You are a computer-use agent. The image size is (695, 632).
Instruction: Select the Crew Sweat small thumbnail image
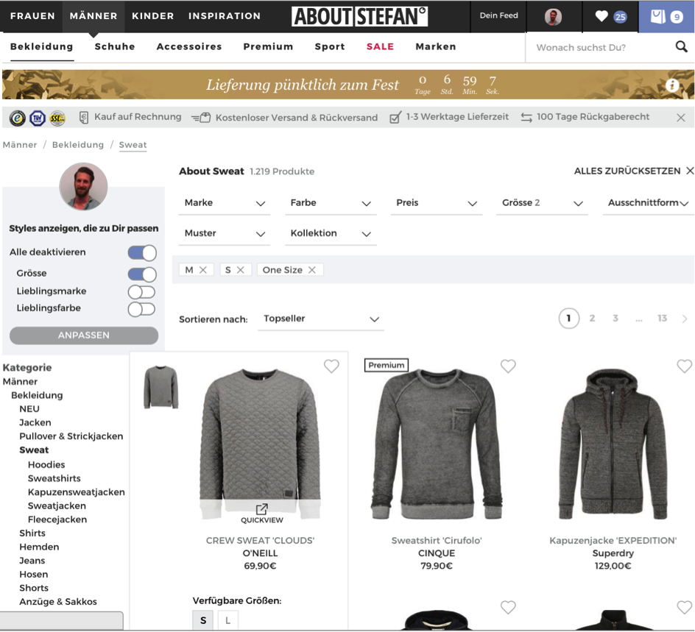coord(161,387)
